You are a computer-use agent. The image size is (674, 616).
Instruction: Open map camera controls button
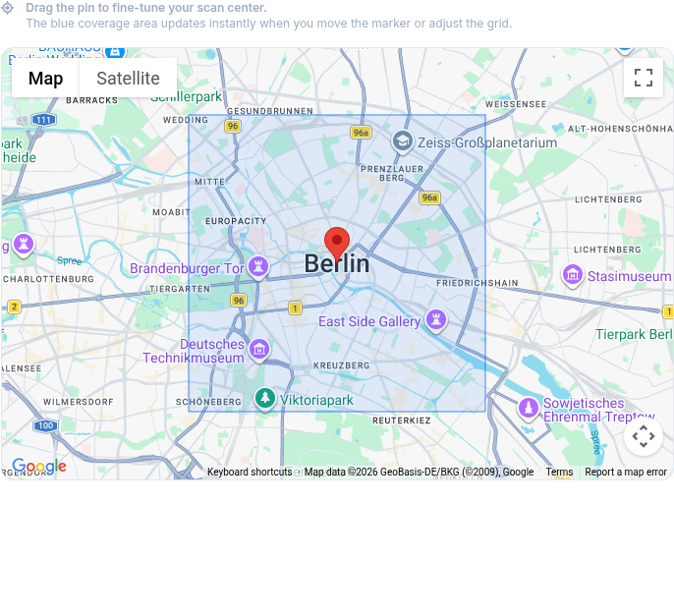coord(643,436)
